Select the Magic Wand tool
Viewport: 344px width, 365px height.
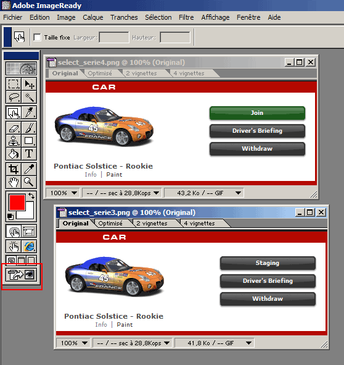[x=29, y=97]
